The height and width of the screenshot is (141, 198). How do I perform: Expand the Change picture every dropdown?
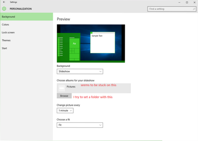coord(65,110)
